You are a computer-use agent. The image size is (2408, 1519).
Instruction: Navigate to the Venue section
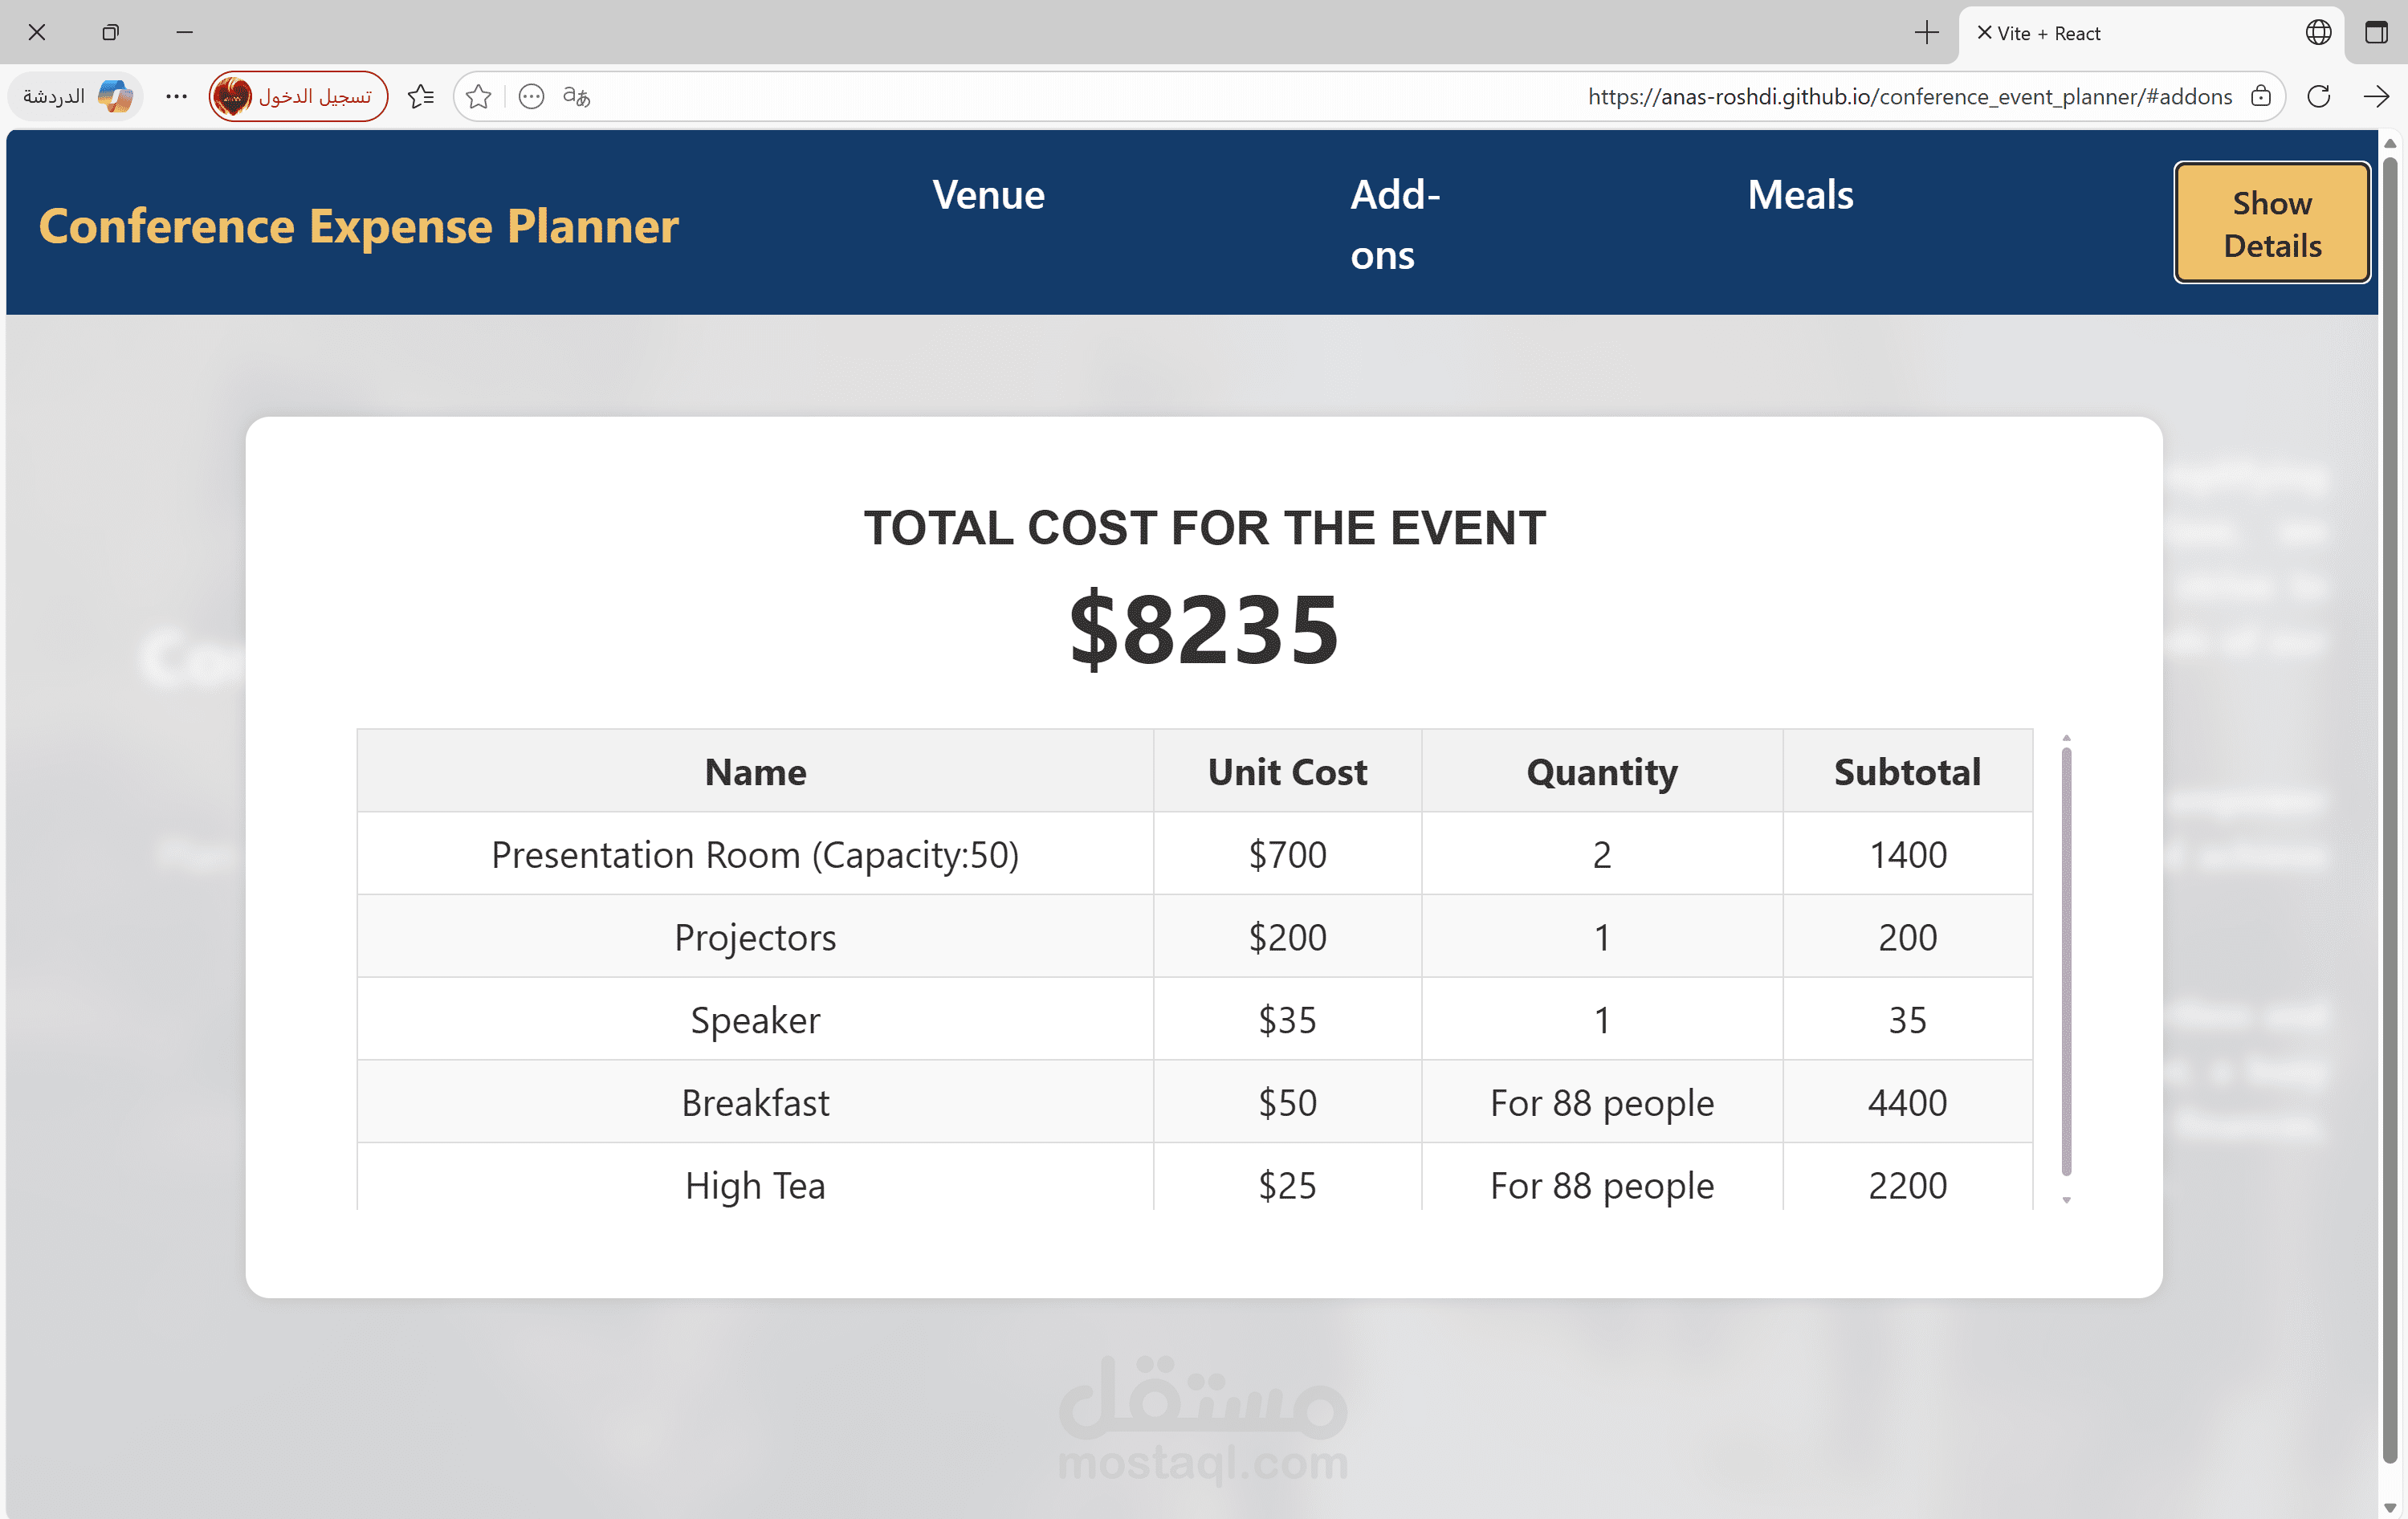click(988, 195)
